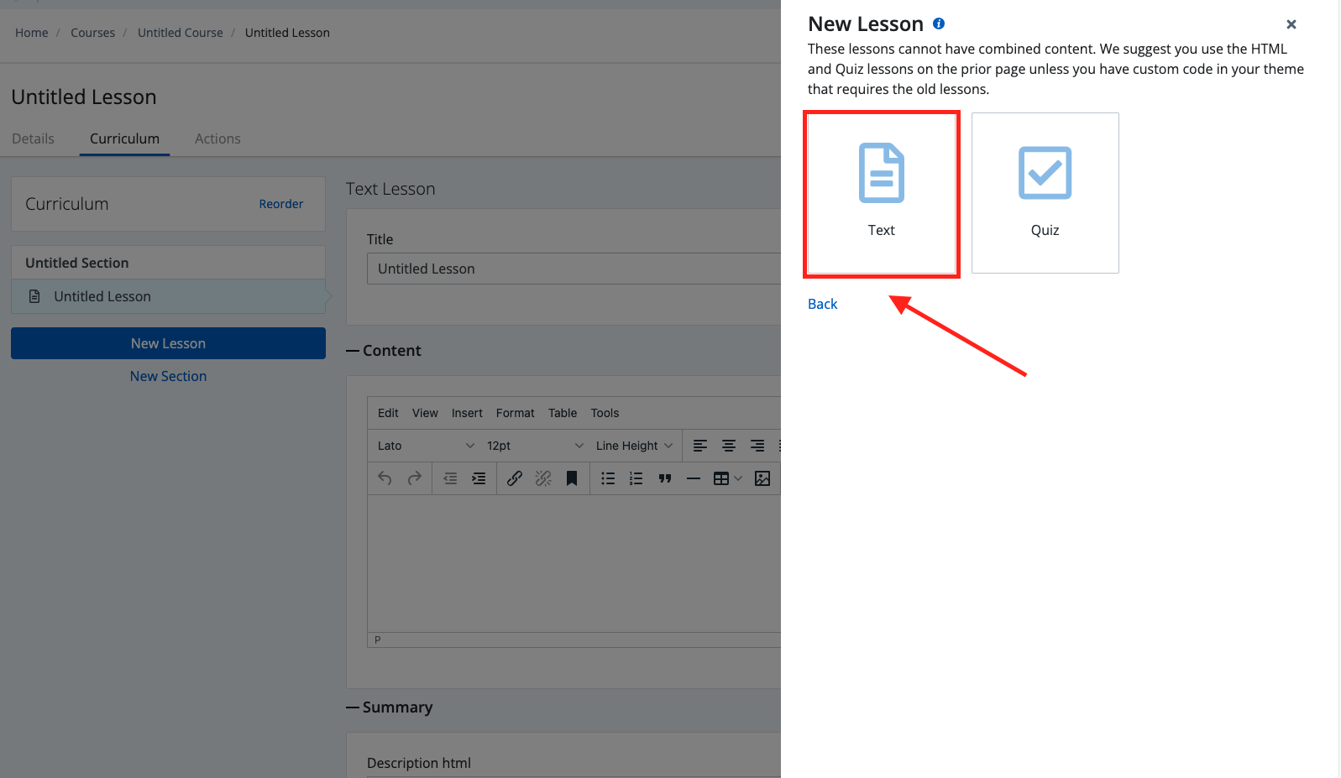Open the Lato font family dropdown

425,446
